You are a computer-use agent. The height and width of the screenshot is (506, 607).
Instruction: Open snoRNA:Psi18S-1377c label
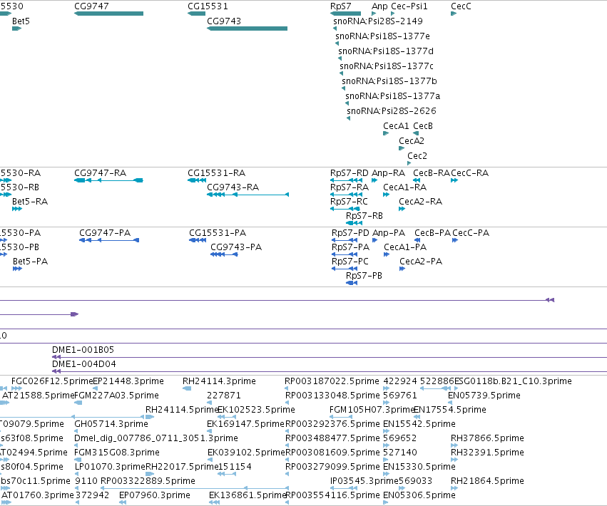tap(387, 66)
